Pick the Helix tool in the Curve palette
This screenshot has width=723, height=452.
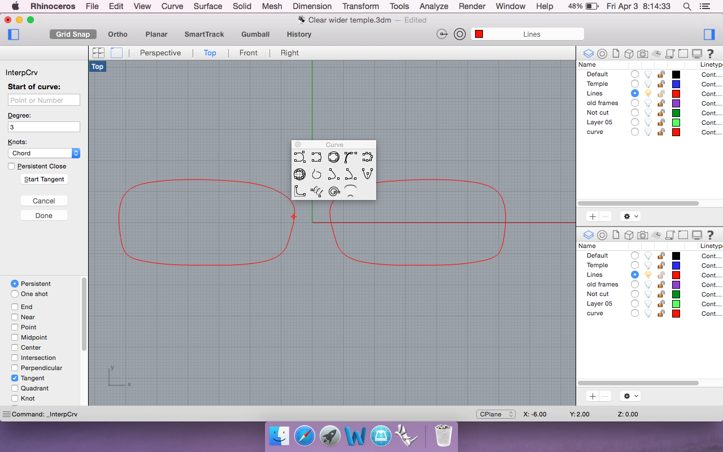tap(317, 191)
